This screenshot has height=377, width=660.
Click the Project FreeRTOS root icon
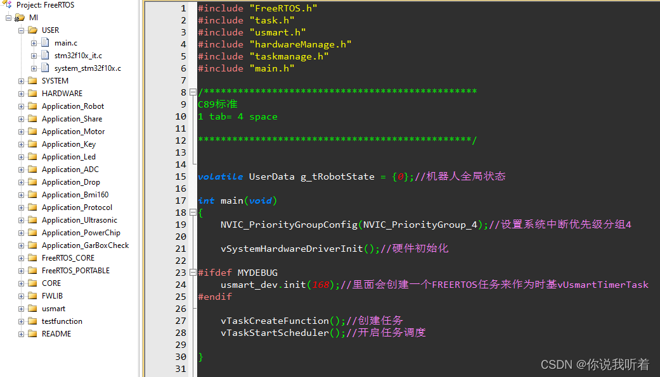point(7,4)
